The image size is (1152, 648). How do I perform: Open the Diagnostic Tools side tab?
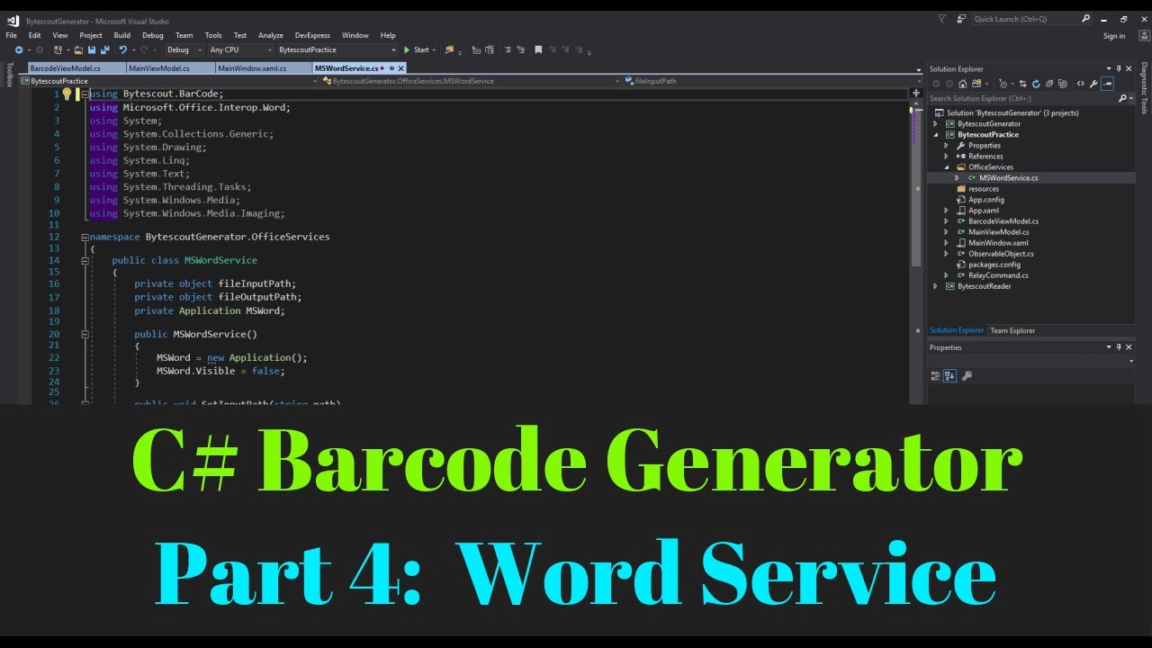click(x=1144, y=88)
